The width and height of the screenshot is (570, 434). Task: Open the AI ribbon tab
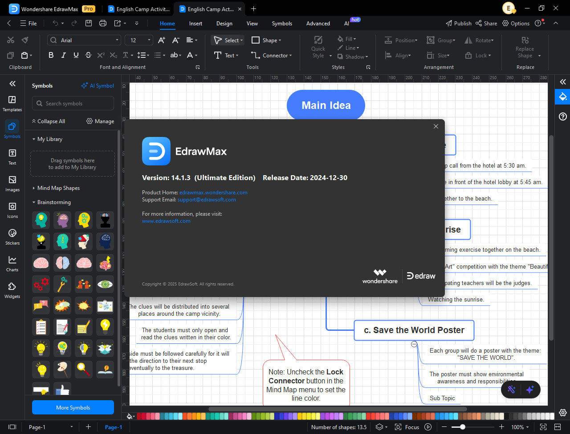[x=347, y=23]
